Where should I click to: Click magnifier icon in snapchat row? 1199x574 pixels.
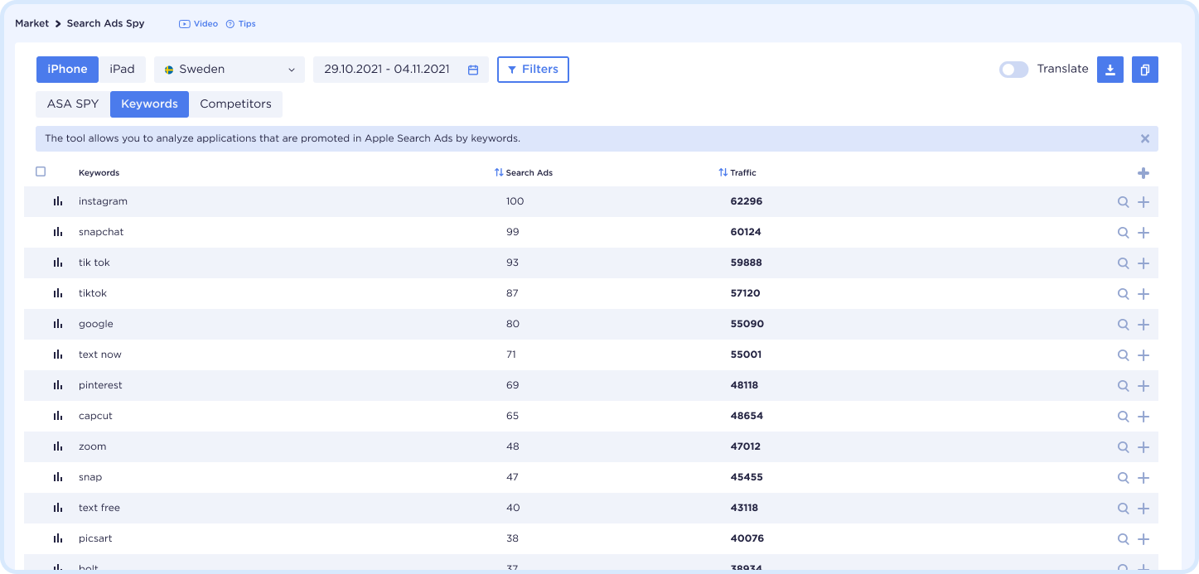pyautogui.click(x=1123, y=233)
